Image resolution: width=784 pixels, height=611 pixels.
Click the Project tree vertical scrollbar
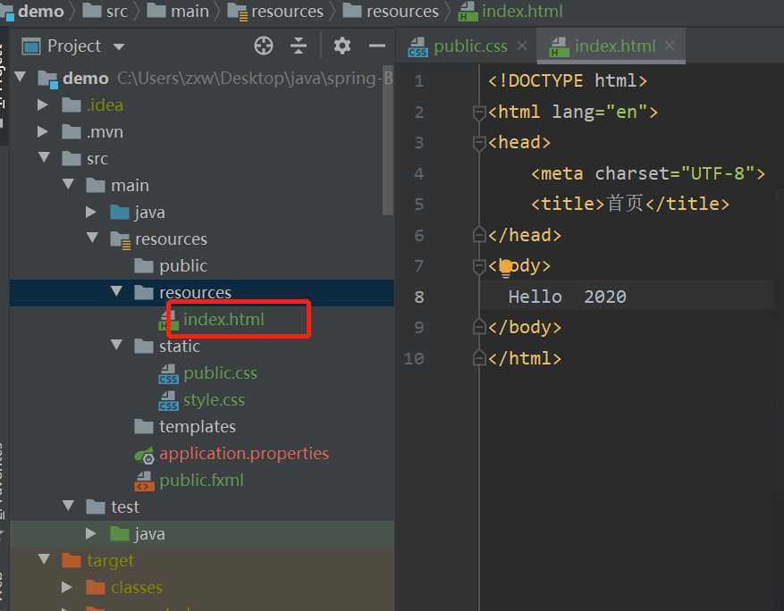[388, 140]
